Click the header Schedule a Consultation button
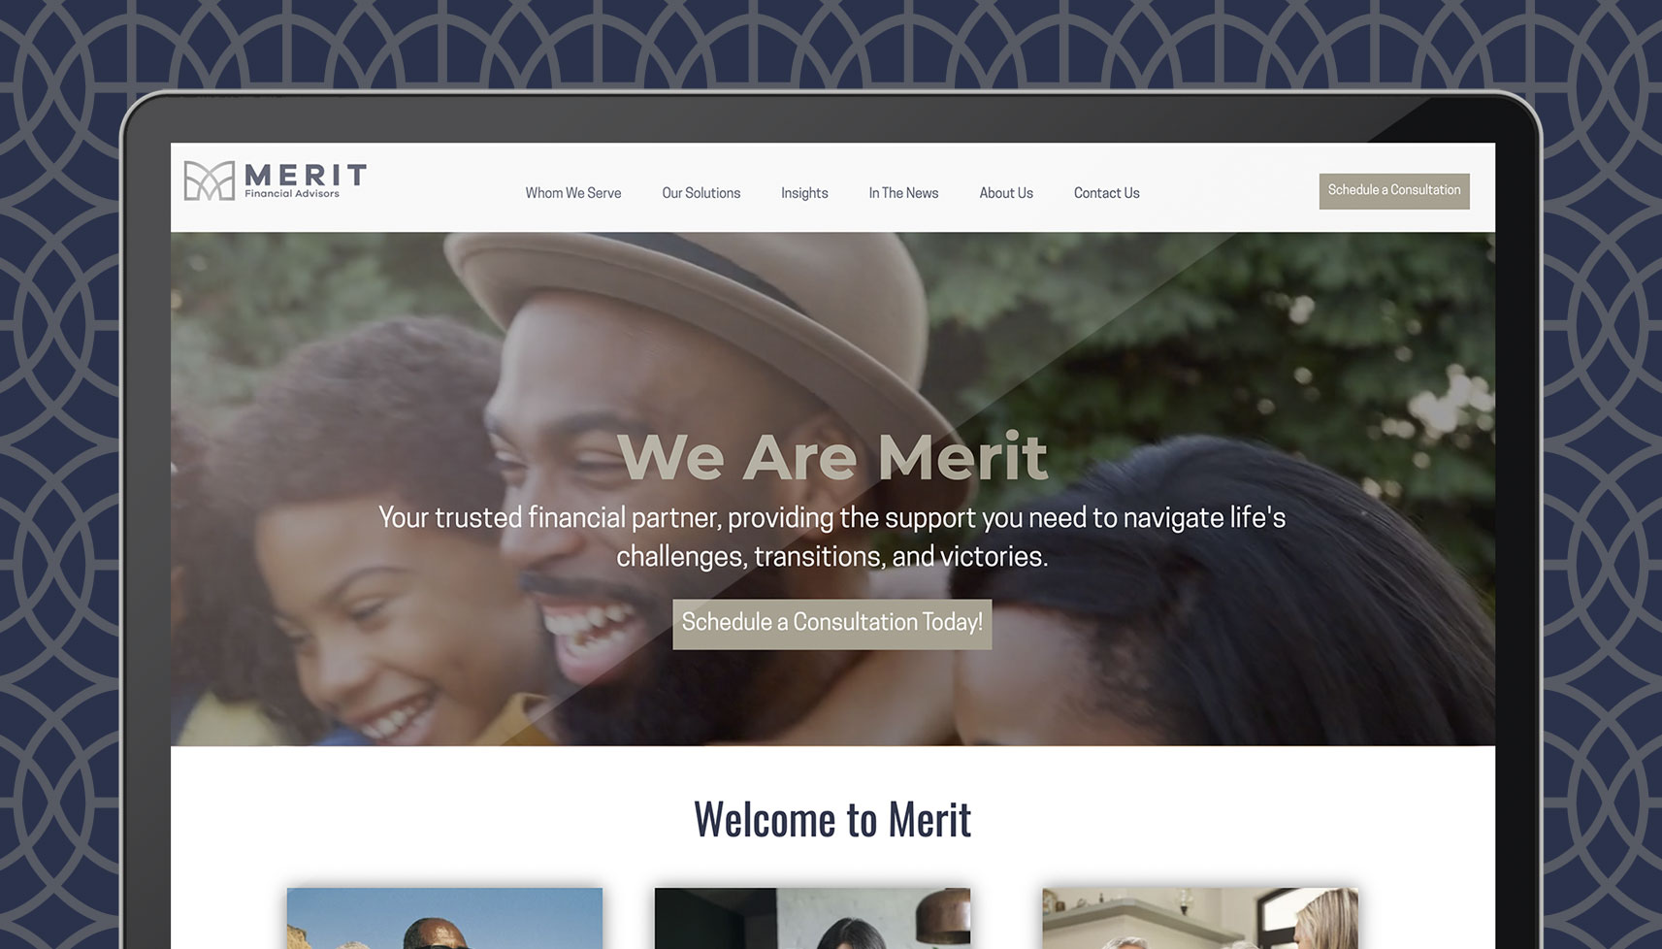This screenshot has width=1662, height=949. coord(1394,191)
